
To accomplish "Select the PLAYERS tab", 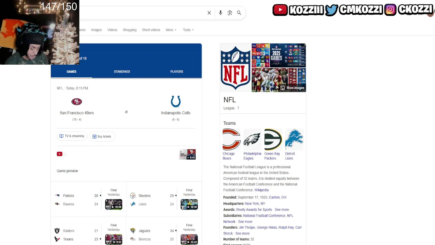I will pyautogui.click(x=177, y=71).
